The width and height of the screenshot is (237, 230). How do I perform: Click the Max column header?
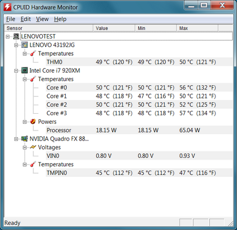pos(197,28)
